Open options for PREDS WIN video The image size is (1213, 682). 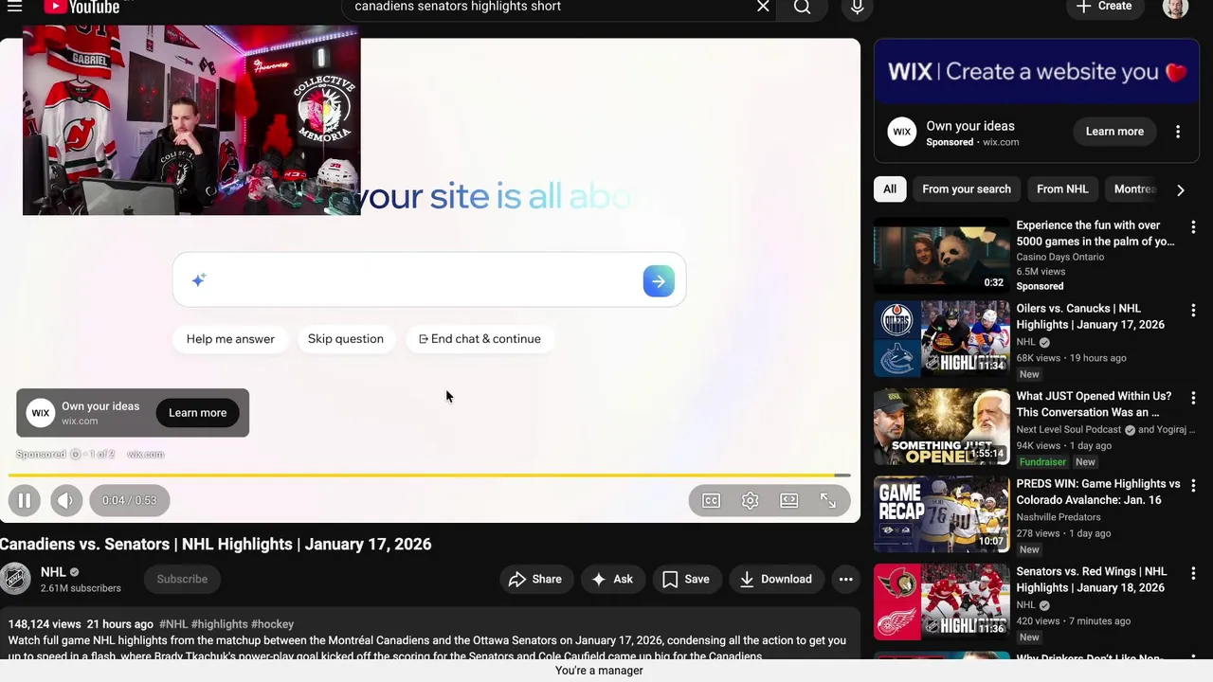(x=1193, y=485)
